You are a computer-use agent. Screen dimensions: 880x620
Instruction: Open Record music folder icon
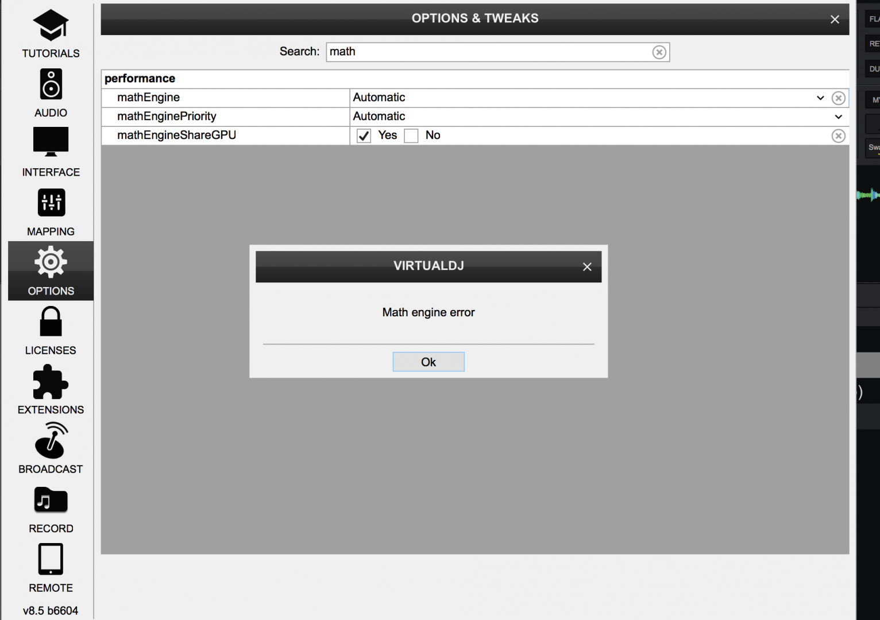pos(51,501)
